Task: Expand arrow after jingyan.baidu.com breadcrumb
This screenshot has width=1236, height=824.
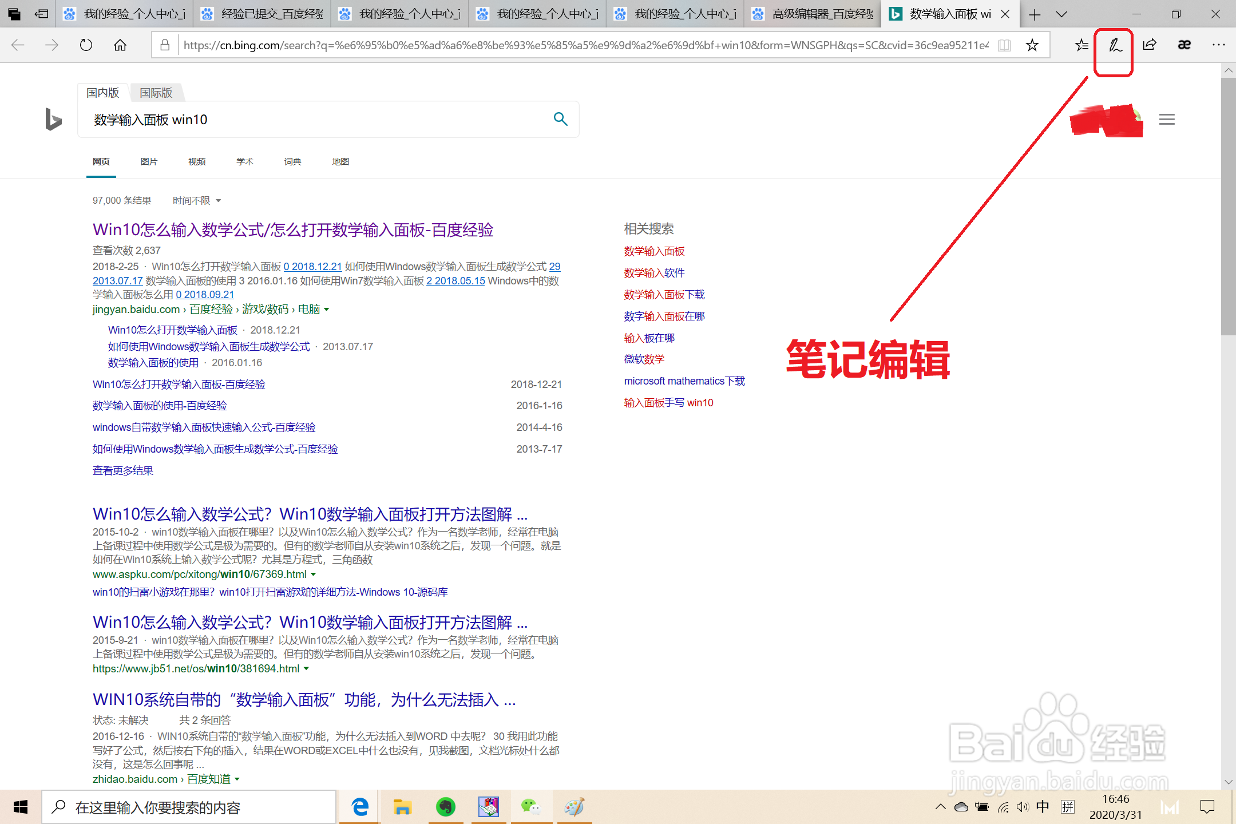Action: tap(327, 310)
